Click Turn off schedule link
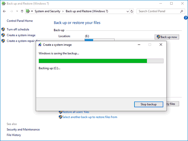 point(18,29)
